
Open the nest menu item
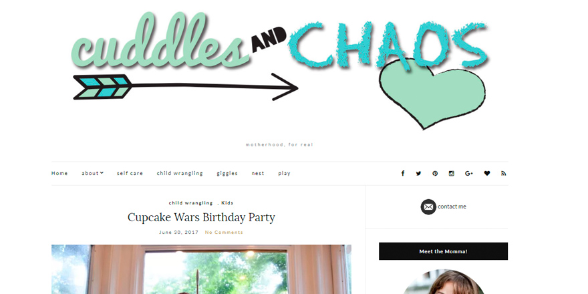(258, 173)
